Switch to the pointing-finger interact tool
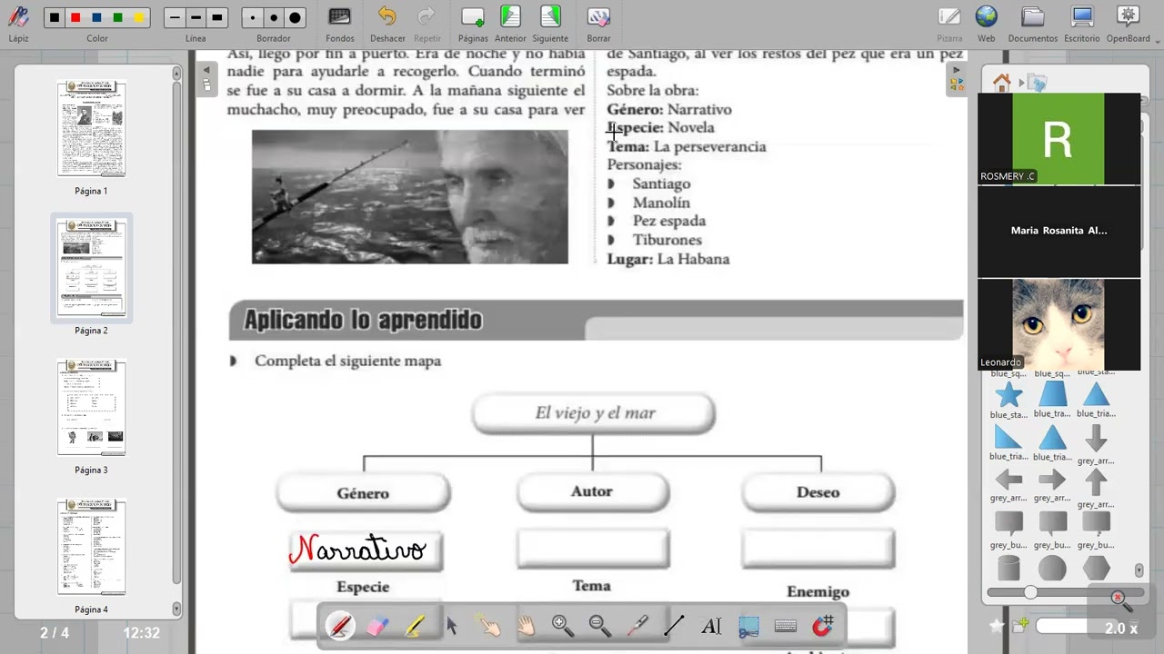 point(489,626)
